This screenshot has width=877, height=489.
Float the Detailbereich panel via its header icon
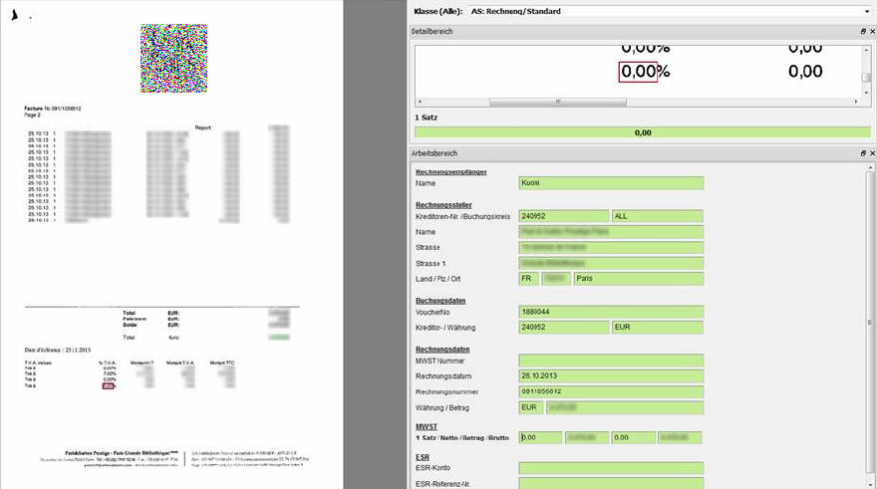pos(863,32)
